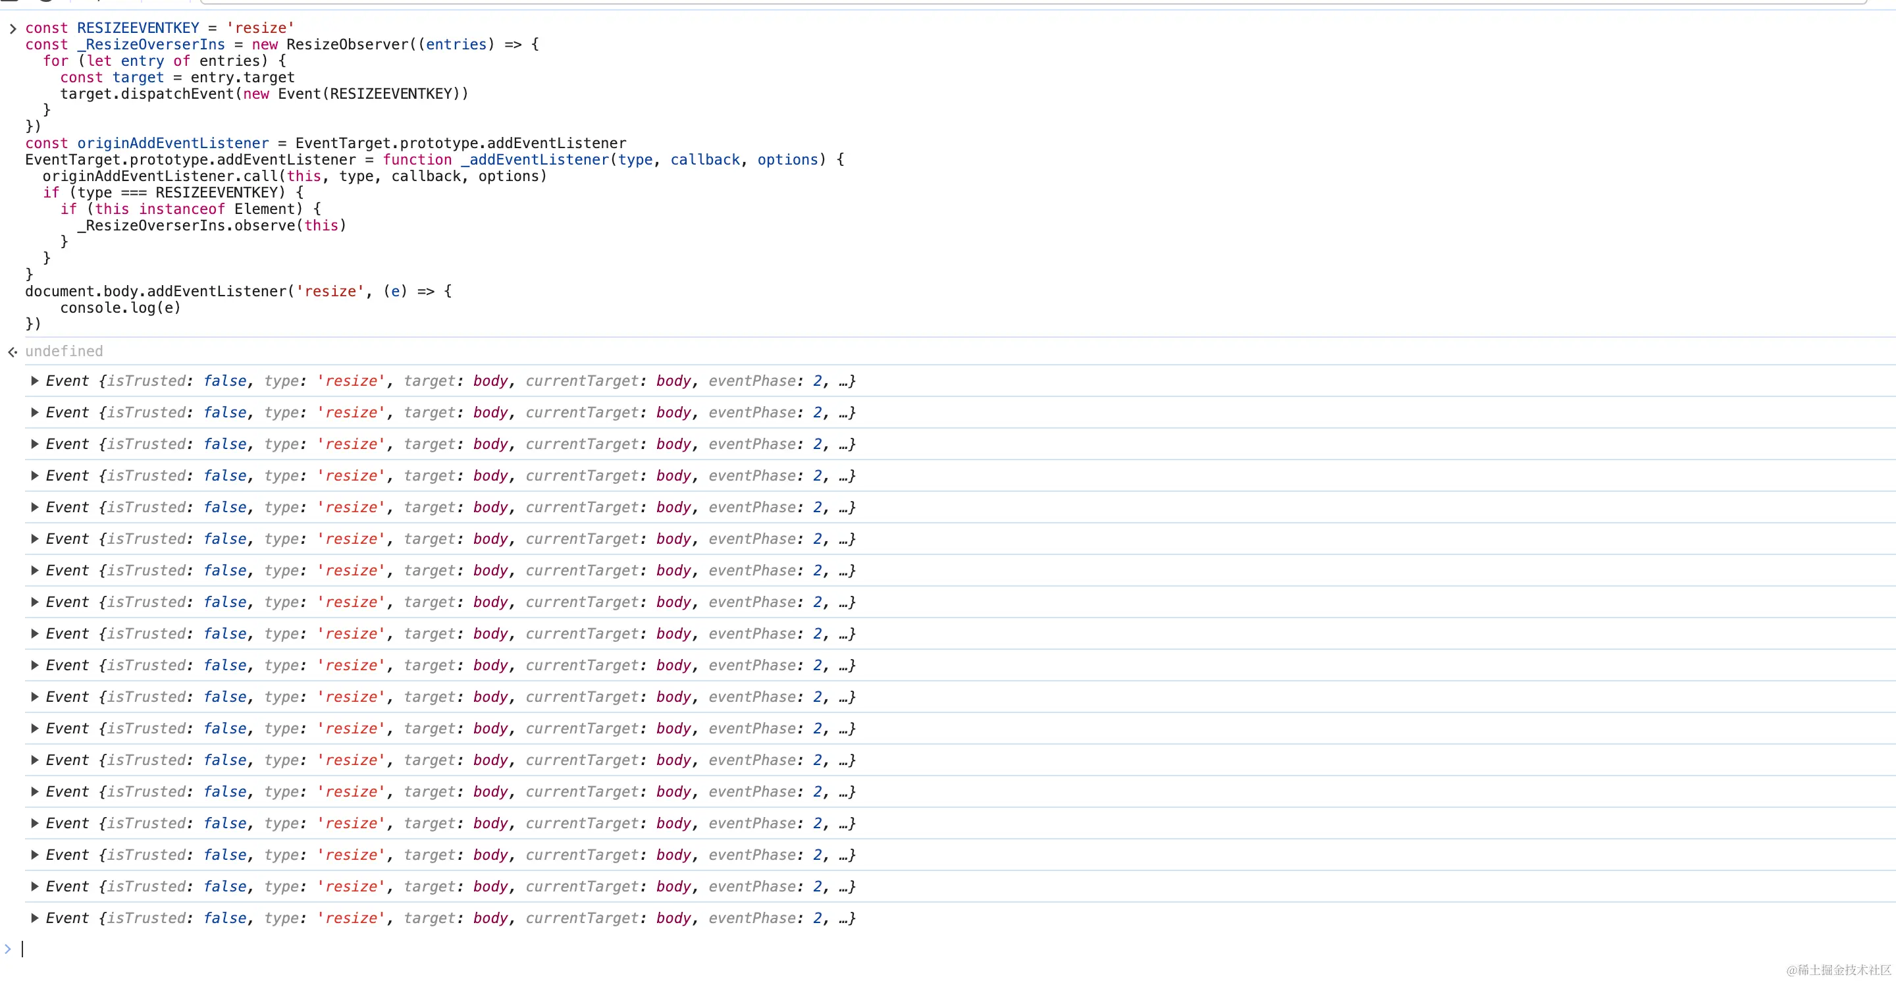
Task: Click the target body node in the first Event
Action: (490, 381)
